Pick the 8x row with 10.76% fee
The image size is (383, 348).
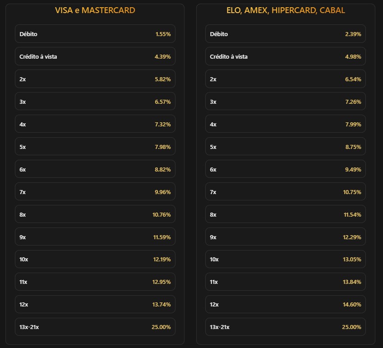click(95, 214)
